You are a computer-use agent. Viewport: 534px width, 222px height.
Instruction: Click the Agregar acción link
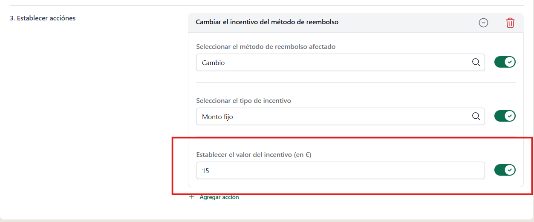pos(219,197)
